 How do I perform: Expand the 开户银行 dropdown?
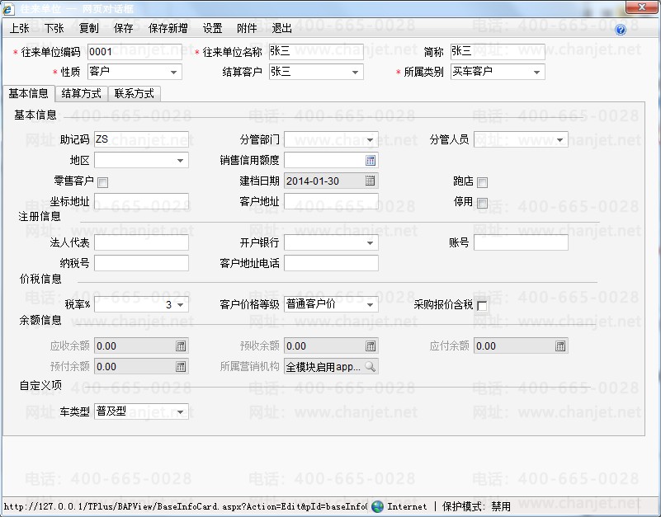pos(370,242)
